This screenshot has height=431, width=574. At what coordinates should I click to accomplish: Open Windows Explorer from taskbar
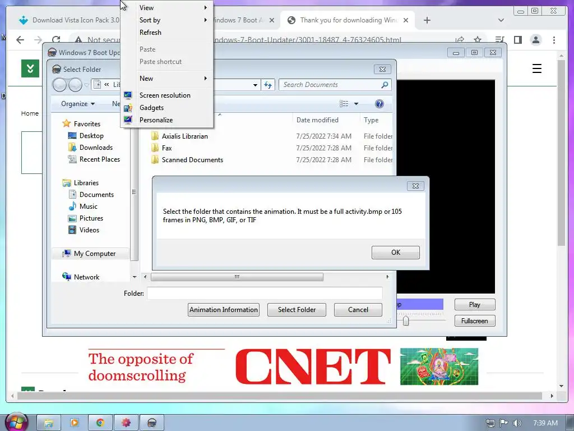pyautogui.click(x=49, y=423)
